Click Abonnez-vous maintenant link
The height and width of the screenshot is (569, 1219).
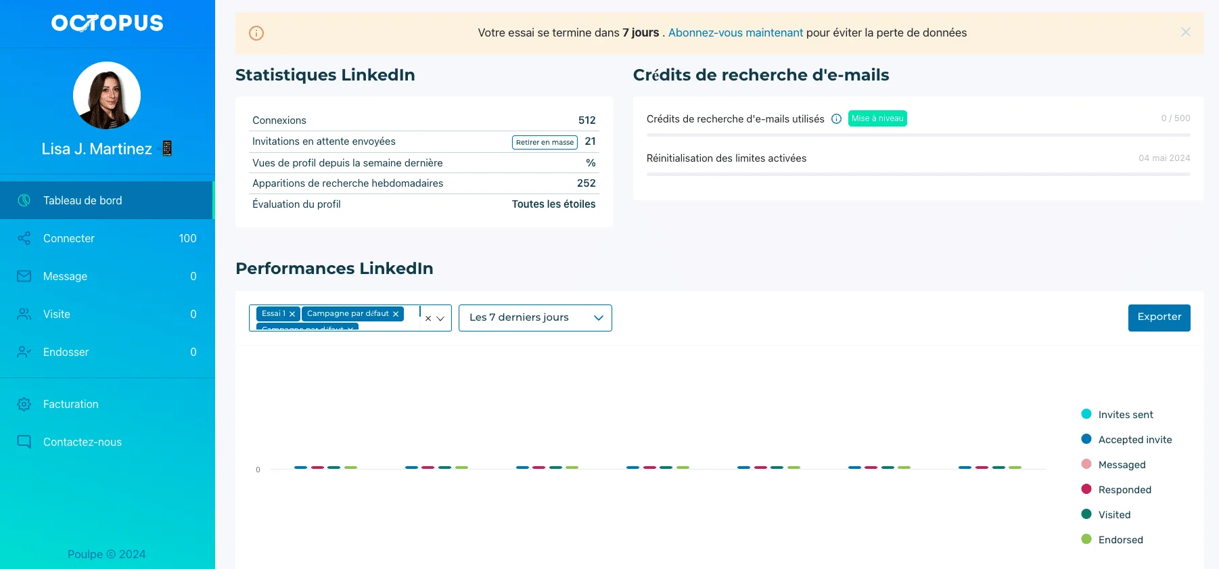tap(735, 32)
